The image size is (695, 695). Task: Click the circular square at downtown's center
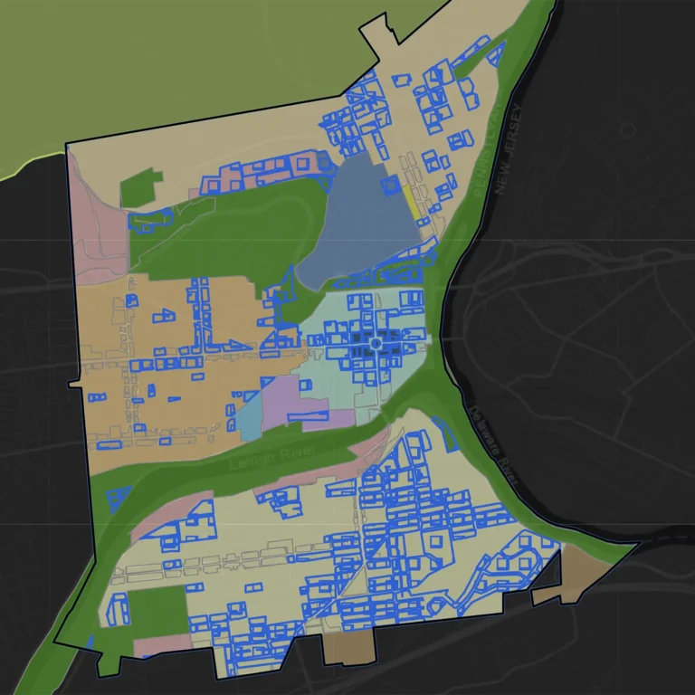(x=376, y=344)
